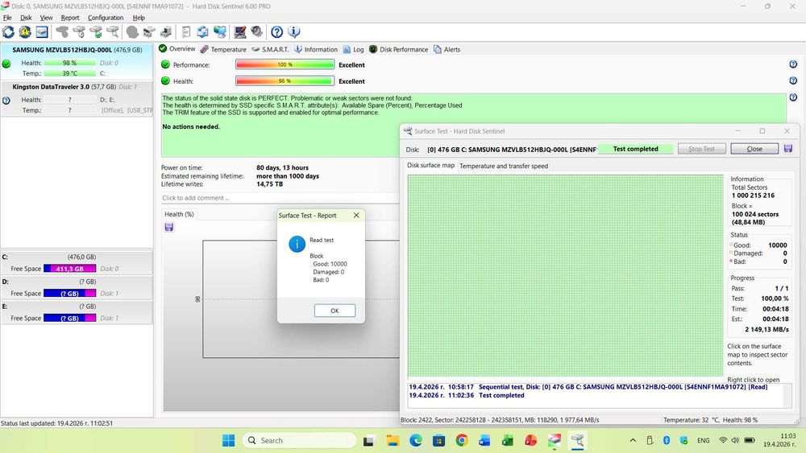Viewport: 806px width, 453px height.
Task: Open the File menu
Action: point(7,18)
